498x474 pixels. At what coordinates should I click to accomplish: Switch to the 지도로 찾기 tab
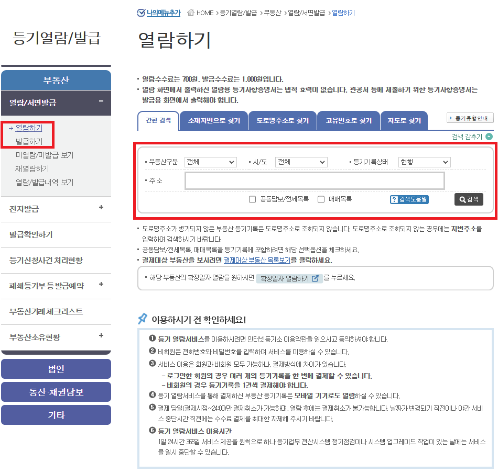coord(404,121)
